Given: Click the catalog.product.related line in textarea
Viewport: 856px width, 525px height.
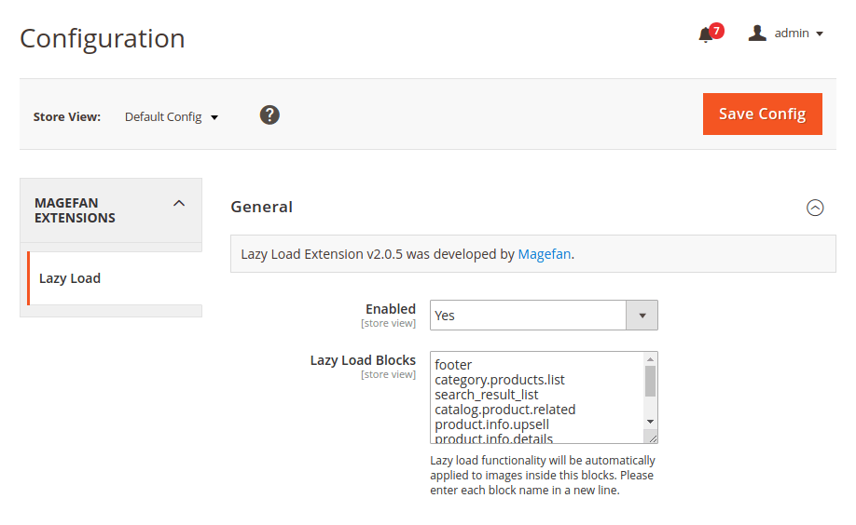Looking at the screenshot, I should 504,410.
